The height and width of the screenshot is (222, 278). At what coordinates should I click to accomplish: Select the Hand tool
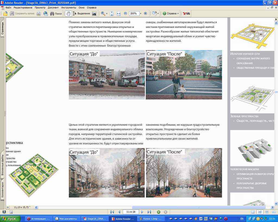coord(68,14)
